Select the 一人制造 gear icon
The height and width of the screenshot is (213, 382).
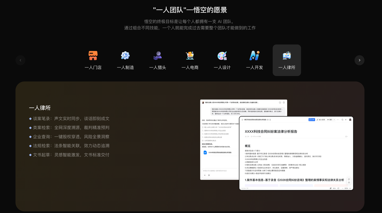click(125, 56)
